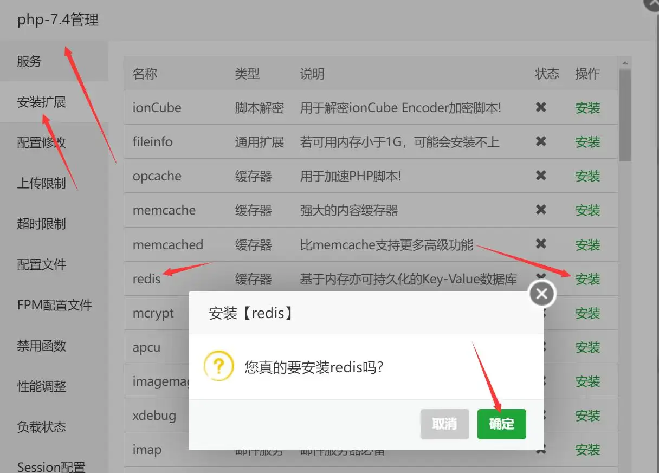The width and height of the screenshot is (659, 473).
Task: Open the 服务 tab in sidebar
Action: 54,61
